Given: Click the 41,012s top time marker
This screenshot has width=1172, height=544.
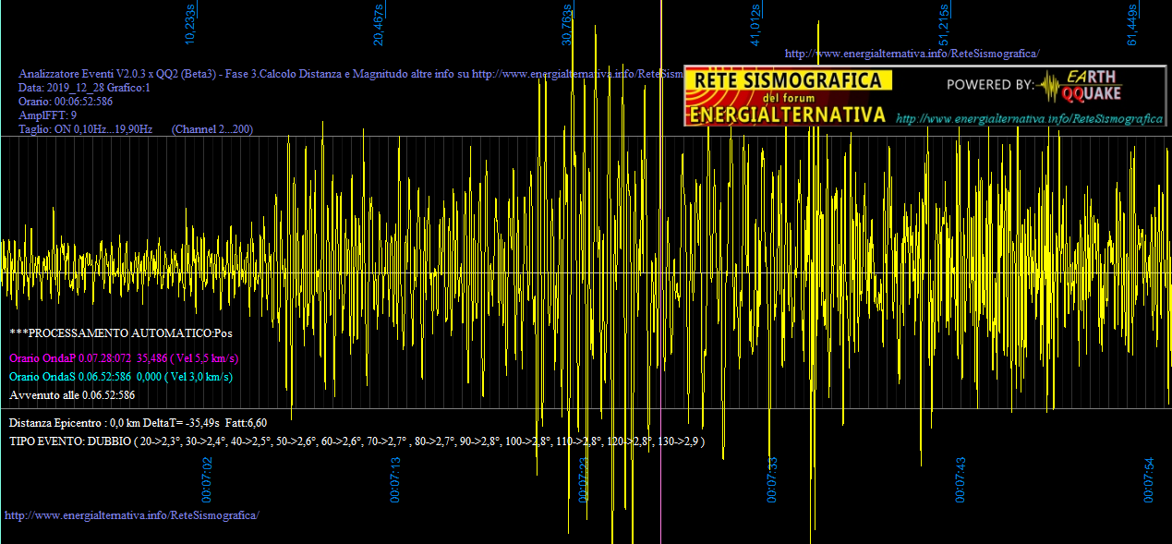Looking at the screenshot, I should pyautogui.click(x=755, y=25).
